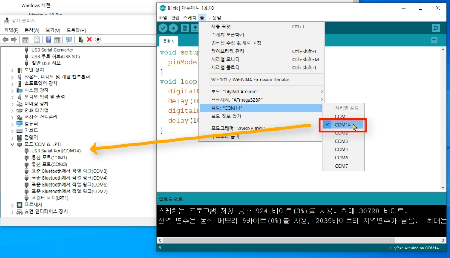Click the Upload arrow button in Arduino
450x258 pixels.
[173, 28]
